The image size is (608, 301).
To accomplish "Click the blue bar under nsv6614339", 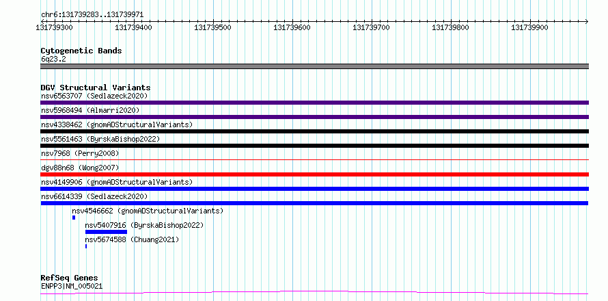I will [314, 203].
